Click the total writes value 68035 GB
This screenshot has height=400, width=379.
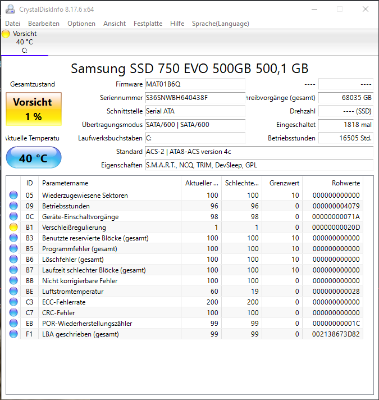coord(346,98)
